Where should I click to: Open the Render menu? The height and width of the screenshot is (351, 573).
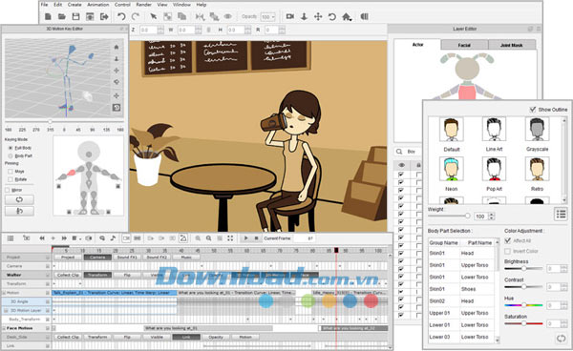click(143, 5)
